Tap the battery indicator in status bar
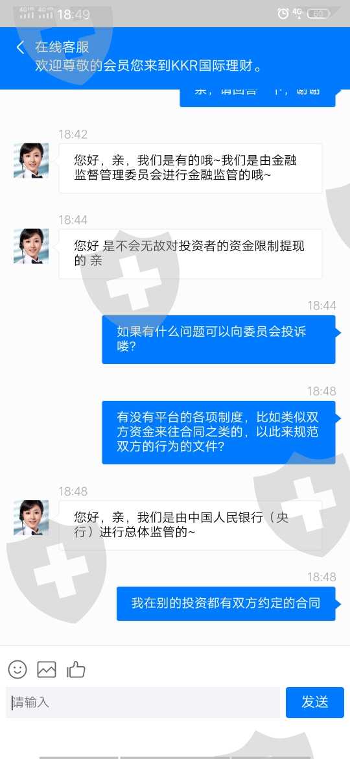This screenshot has width=350, height=759. (x=318, y=14)
